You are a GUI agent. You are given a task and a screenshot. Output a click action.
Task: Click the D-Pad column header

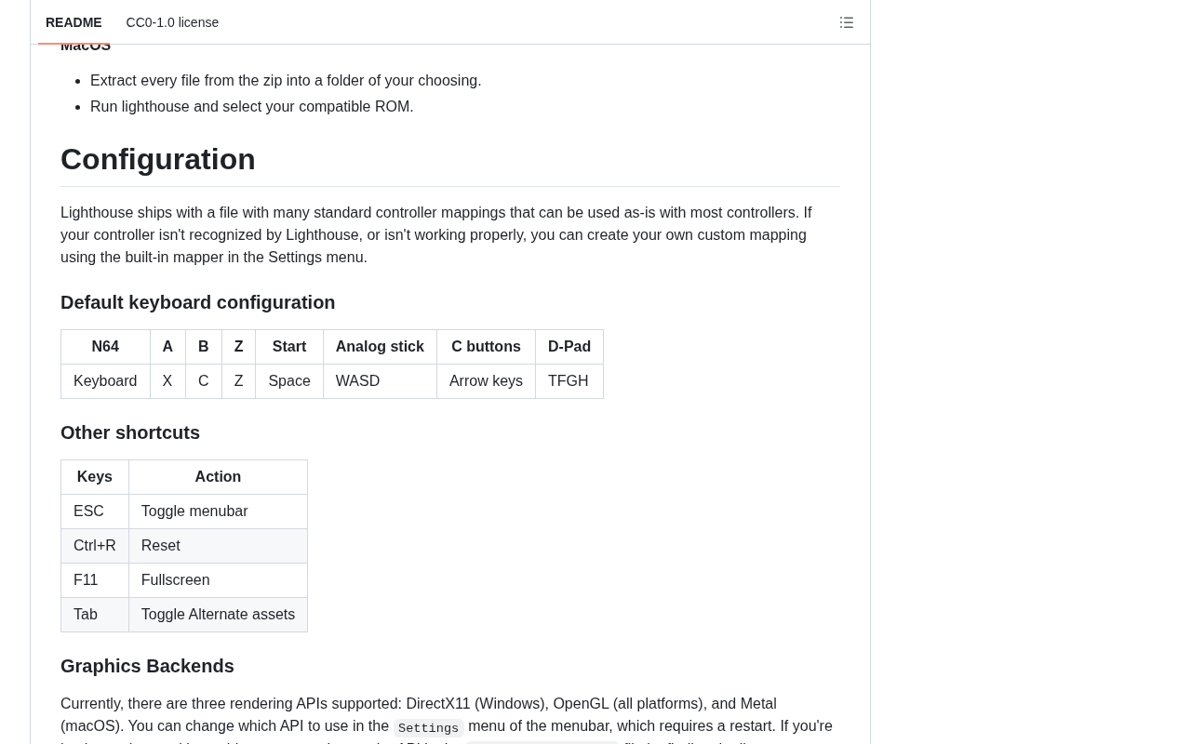click(569, 347)
